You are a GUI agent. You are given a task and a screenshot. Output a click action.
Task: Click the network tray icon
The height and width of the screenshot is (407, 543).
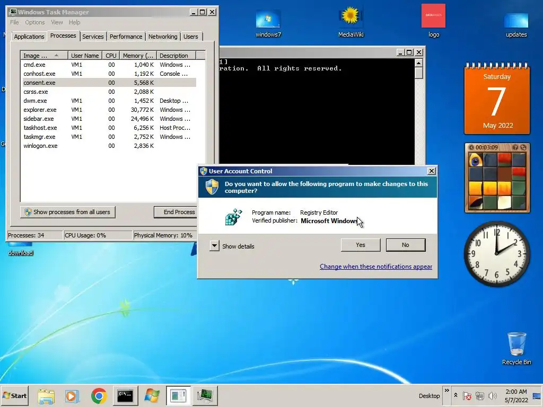click(479, 396)
